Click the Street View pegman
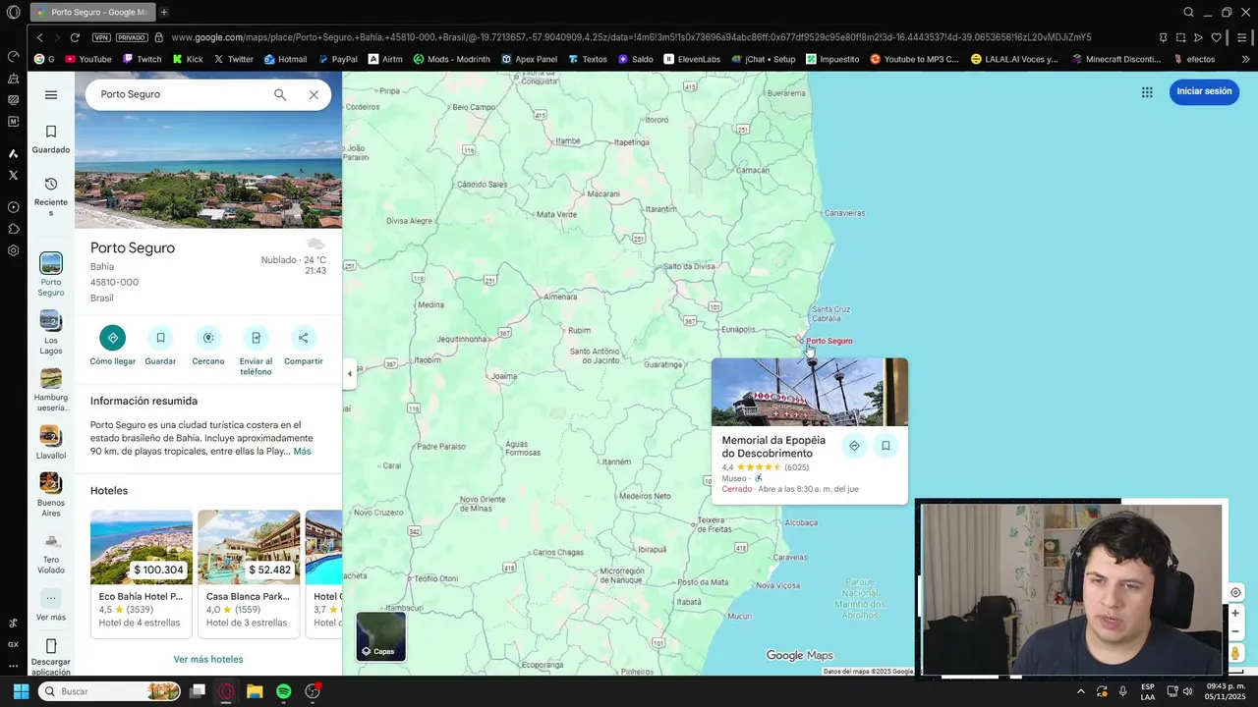The height and width of the screenshot is (707, 1258). tap(1235, 653)
